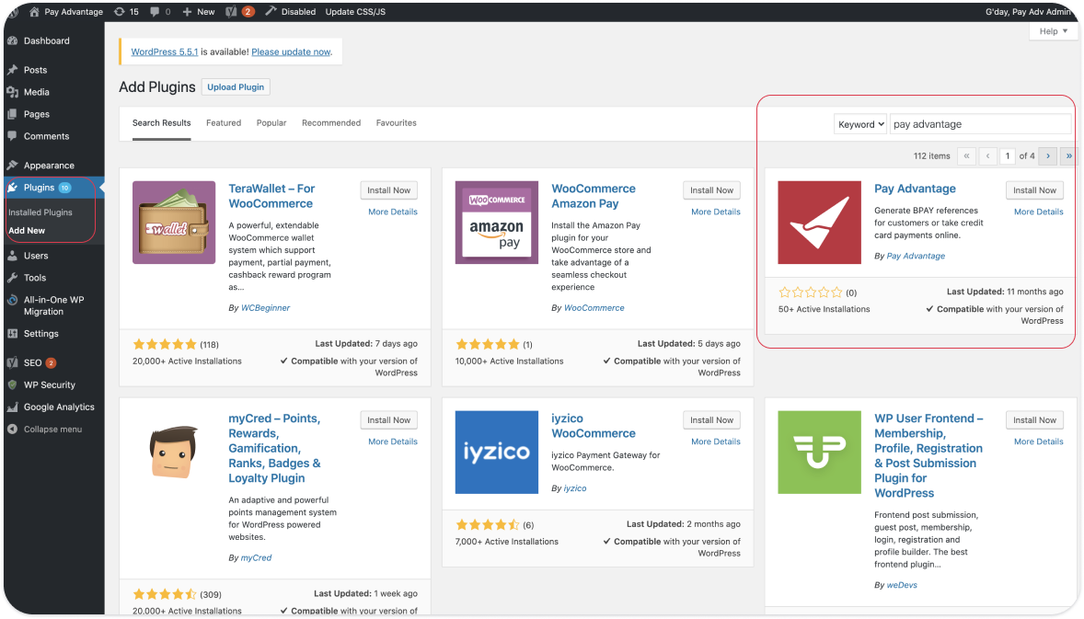This screenshot has width=1084, height=619.
Task: Open the WooCommerce Amazon Pay thumbnail
Action: (496, 223)
